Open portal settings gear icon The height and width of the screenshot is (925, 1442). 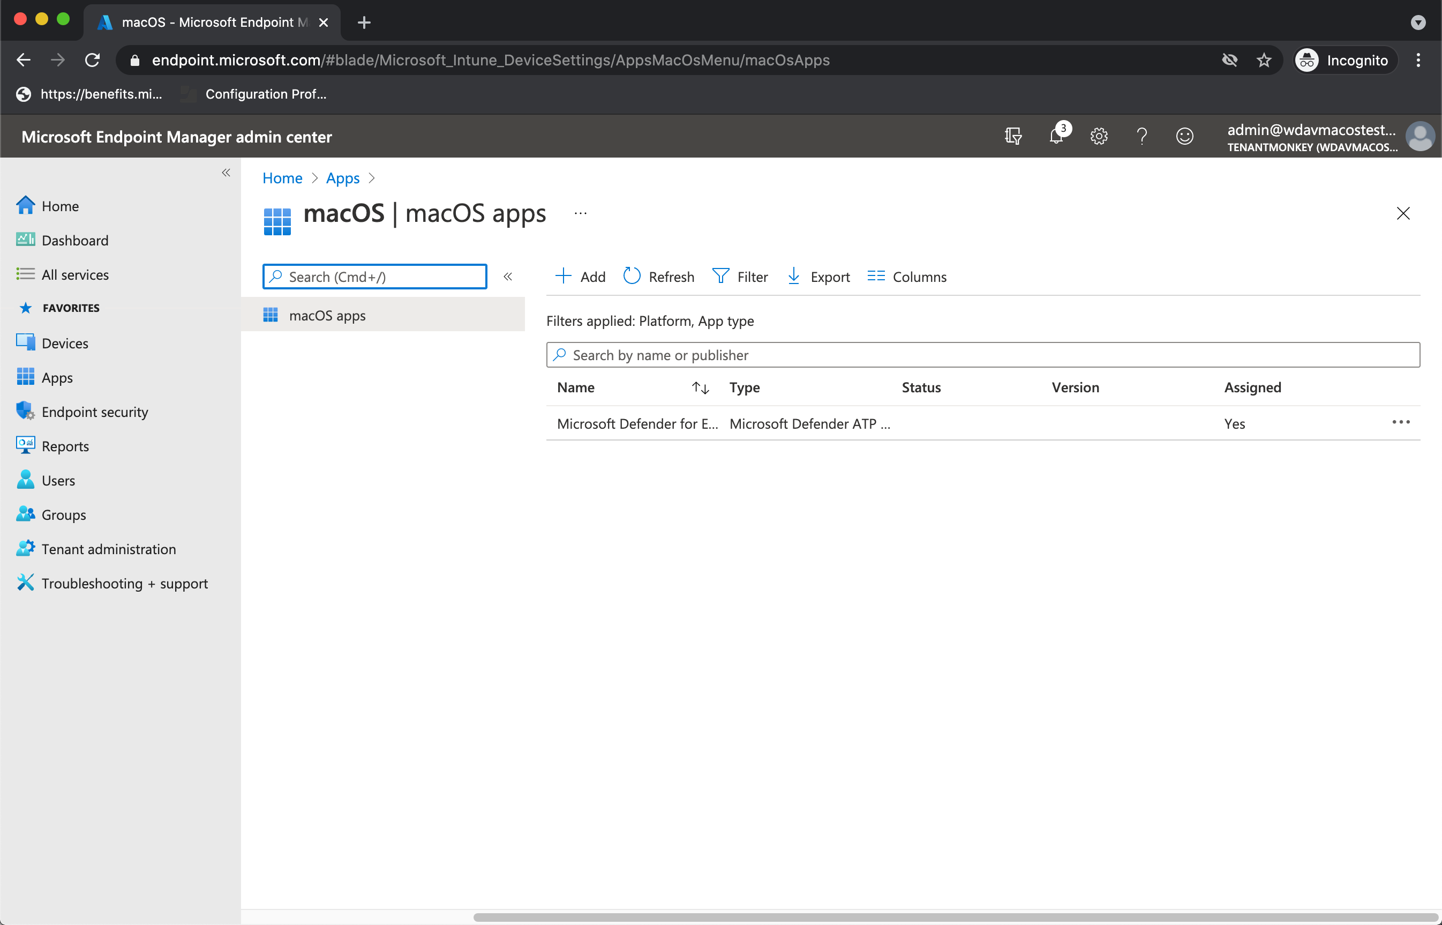pos(1099,136)
